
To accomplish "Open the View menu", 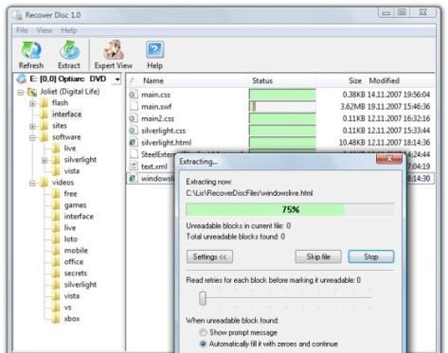I will (45, 30).
